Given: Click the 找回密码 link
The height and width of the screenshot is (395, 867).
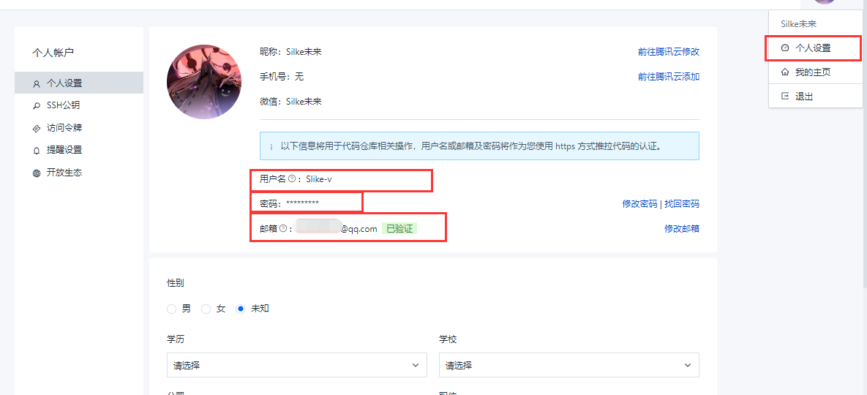Looking at the screenshot, I should point(682,204).
